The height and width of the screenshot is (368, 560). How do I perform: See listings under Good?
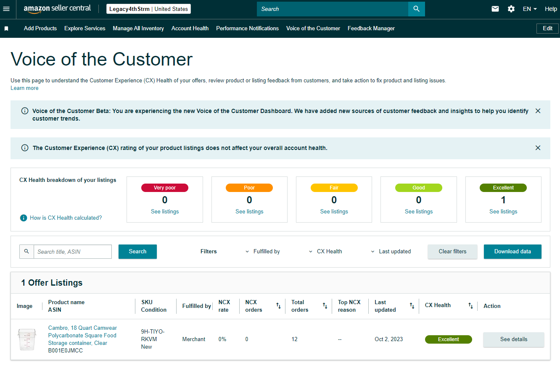point(419,212)
